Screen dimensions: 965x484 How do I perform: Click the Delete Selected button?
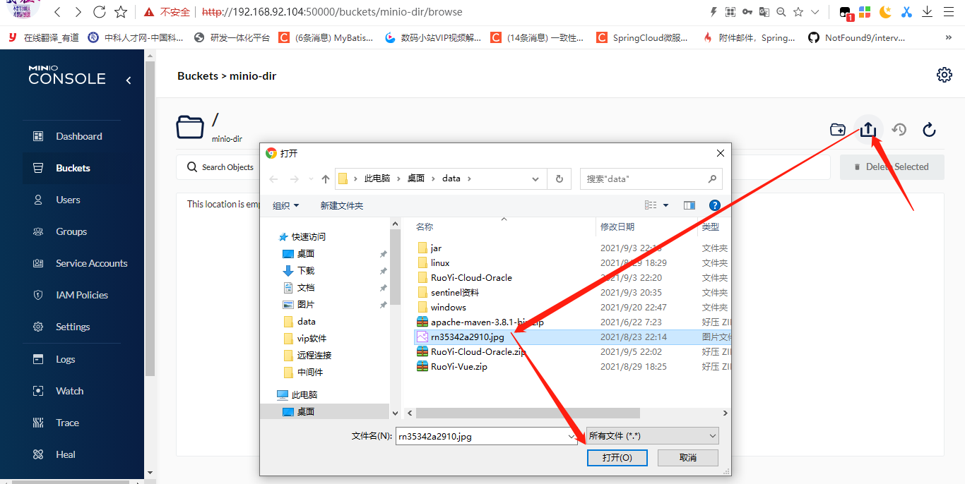click(x=892, y=167)
